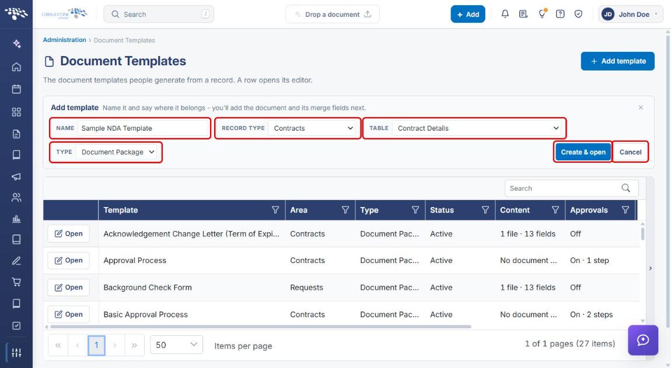
Task: Open the AI sparkle icon in sidebar
Action: coord(16,44)
